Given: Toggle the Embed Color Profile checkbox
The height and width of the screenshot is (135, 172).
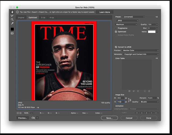Looking at the screenshot, I should tap(116, 35).
